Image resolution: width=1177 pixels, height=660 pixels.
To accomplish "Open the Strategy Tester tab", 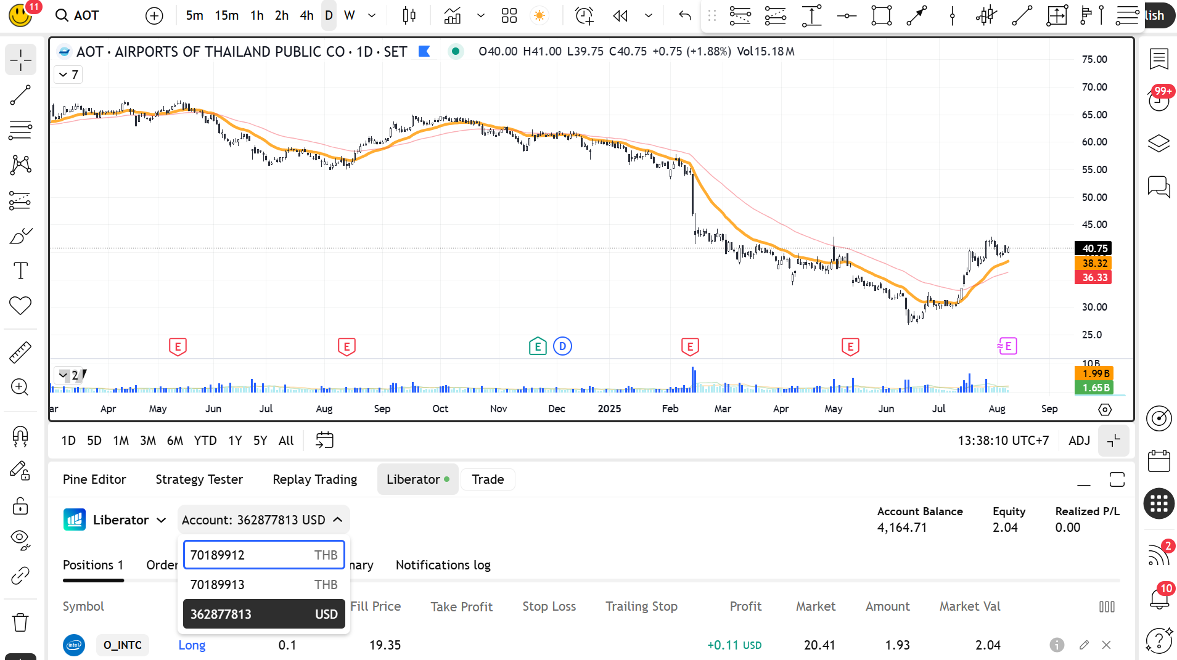I will [x=199, y=479].
